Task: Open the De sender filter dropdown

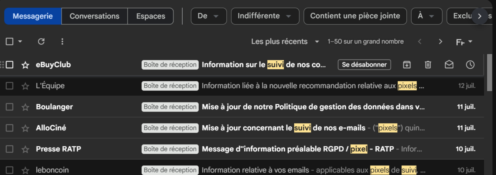Action: tap(209, 16)
